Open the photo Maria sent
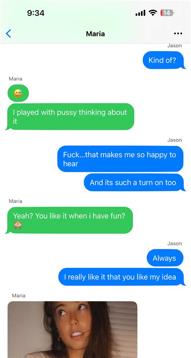 73,329
